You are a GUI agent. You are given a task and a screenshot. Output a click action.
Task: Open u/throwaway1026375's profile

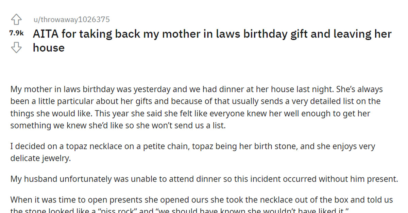pyautogui.click(x=72, y=19)
